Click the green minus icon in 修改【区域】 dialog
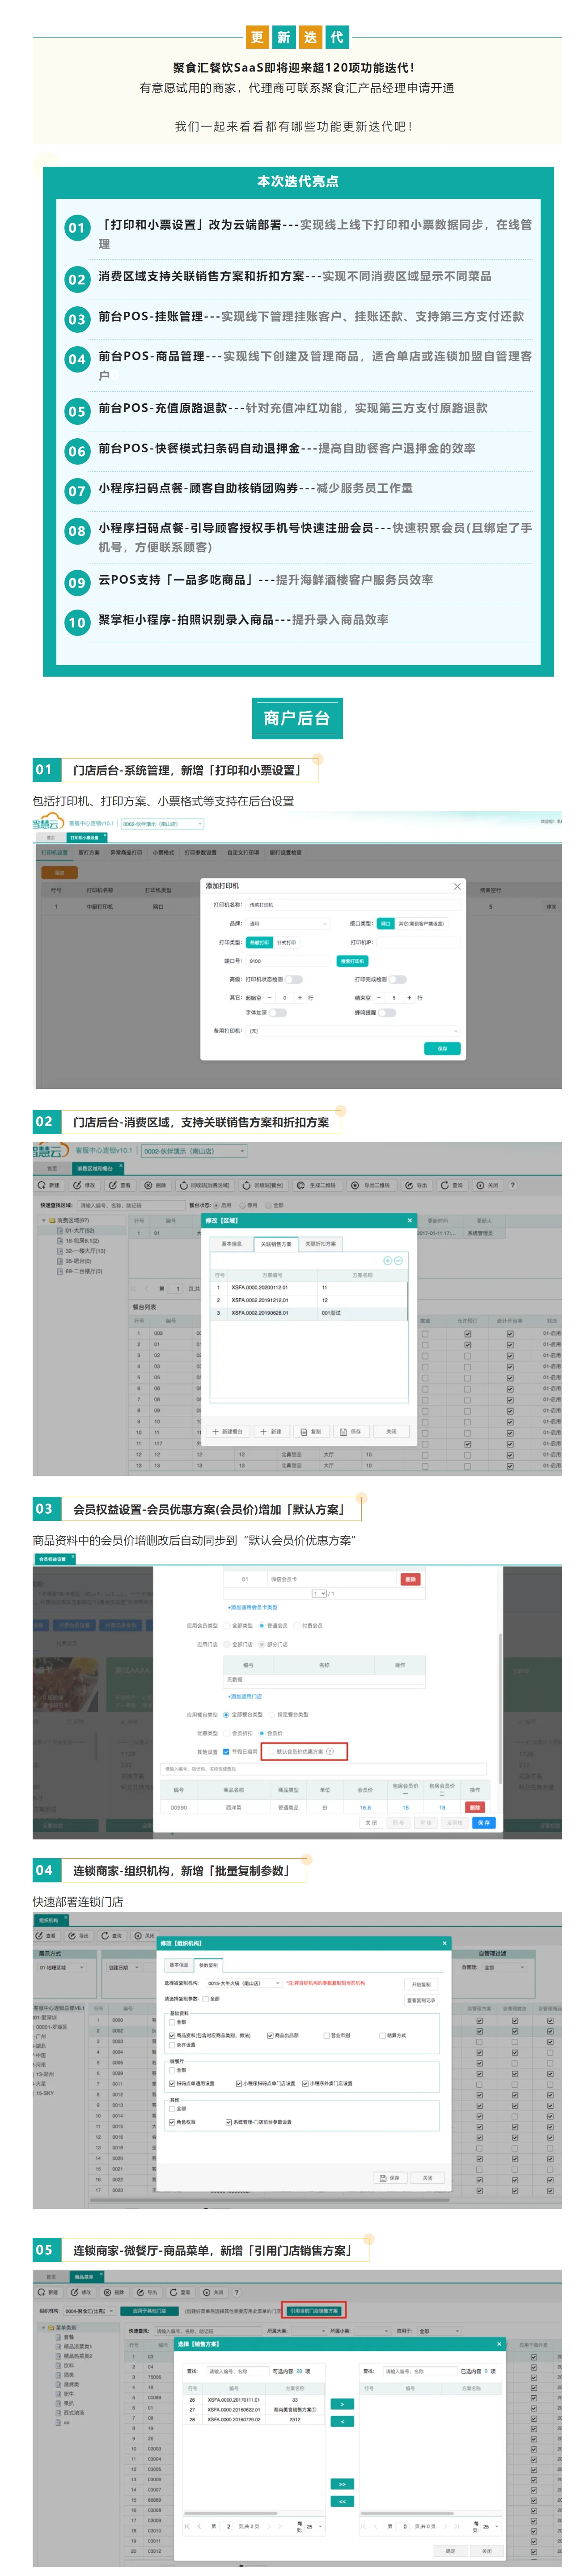 click(398, 1261)
